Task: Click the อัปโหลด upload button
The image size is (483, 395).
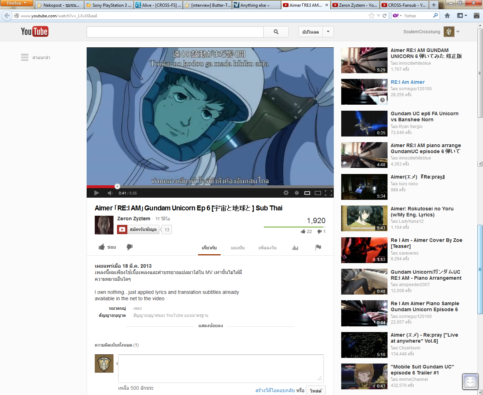Action: tap(310, 32)
